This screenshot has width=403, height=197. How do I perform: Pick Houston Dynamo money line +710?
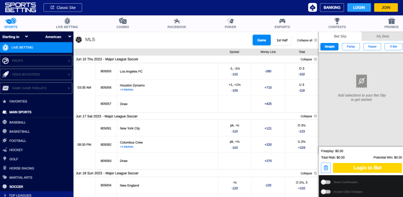point(268,88)
